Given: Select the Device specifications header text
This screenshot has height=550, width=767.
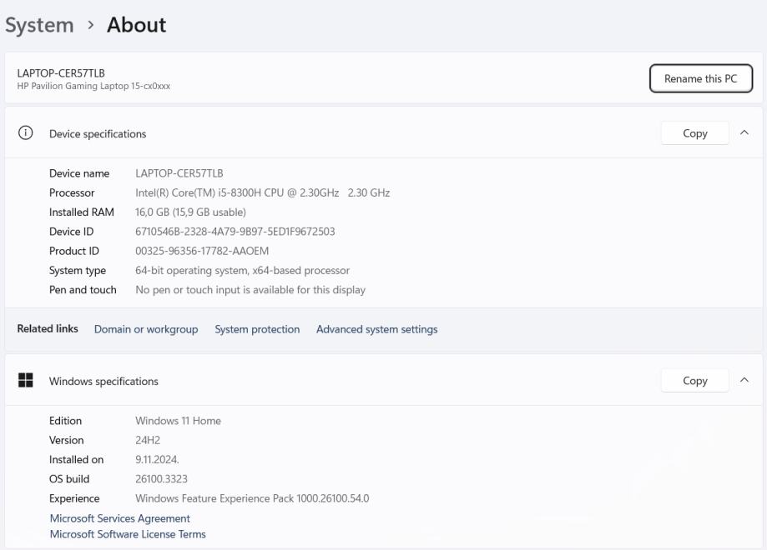Looking at the screenshot, I should (98, 134).
